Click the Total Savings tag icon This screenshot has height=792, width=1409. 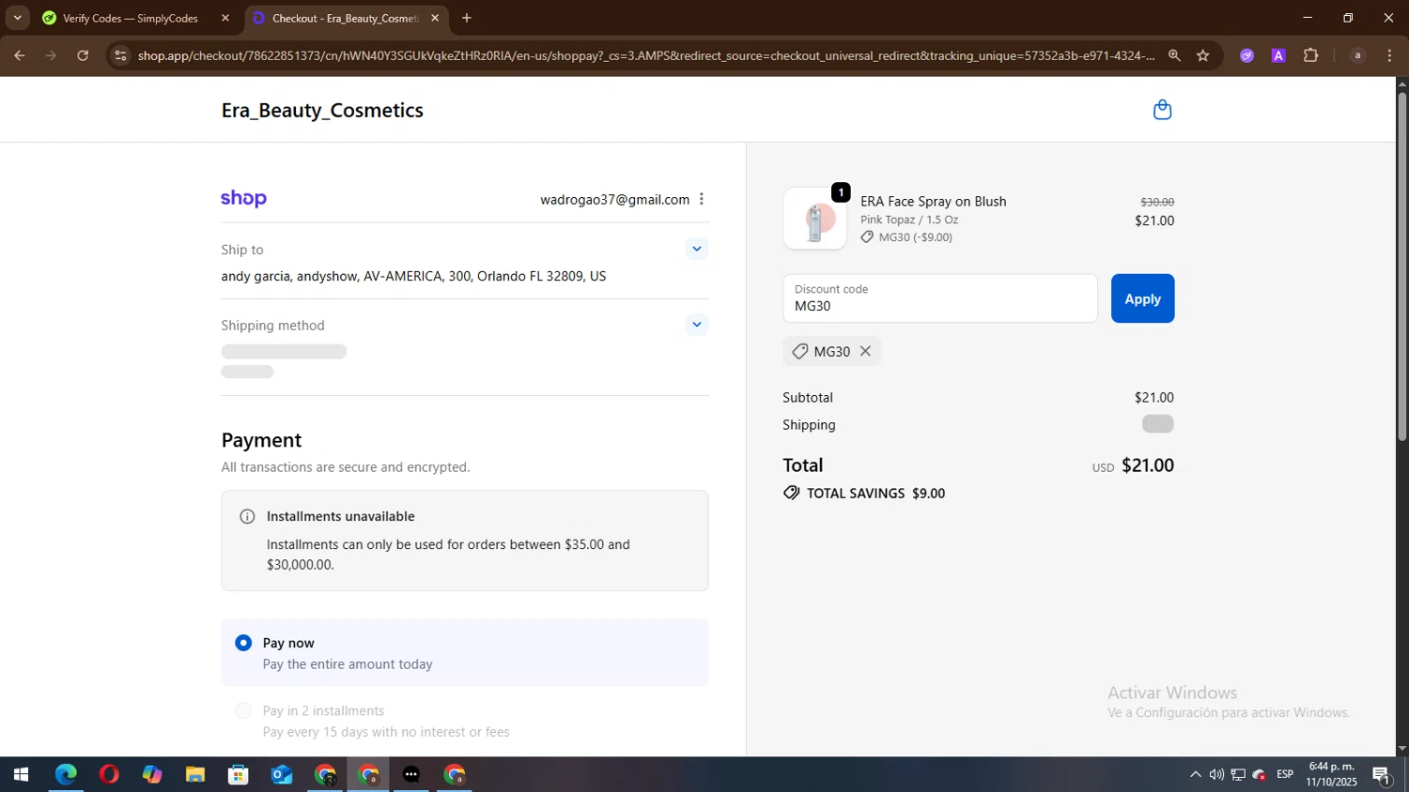pos(792,493)
